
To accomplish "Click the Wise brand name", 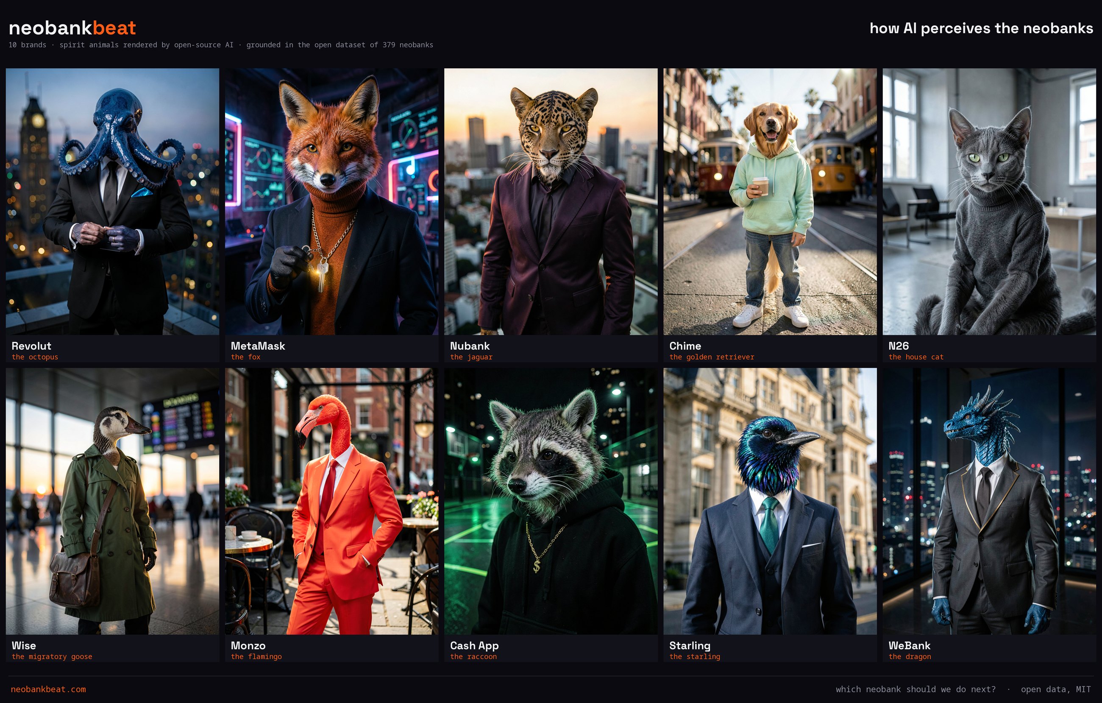I will [x=24, y=646].
